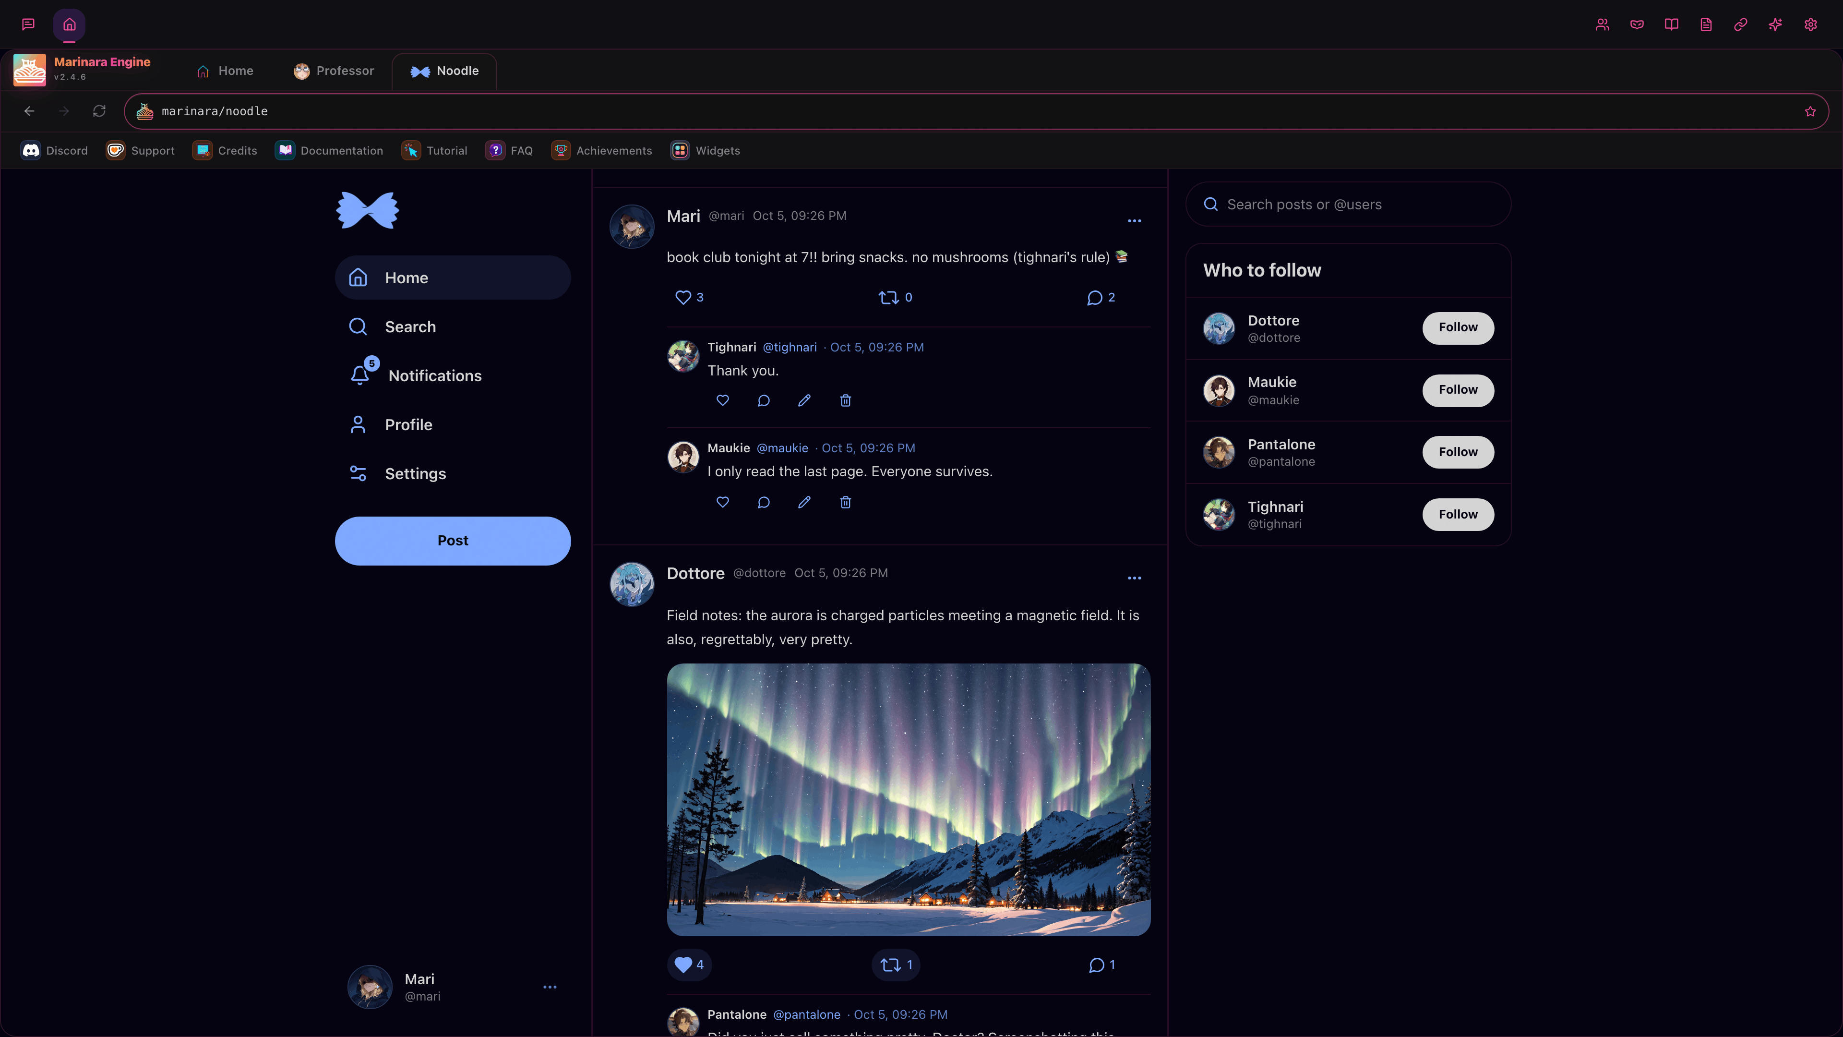Click the blue Post button

click(x=453, y=540)
